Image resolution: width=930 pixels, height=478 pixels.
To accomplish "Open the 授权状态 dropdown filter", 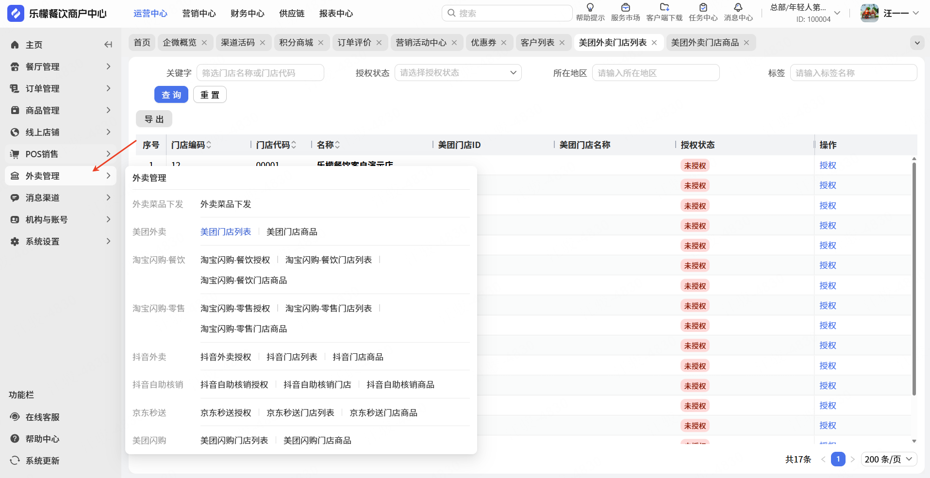I will tap(458, 73).
